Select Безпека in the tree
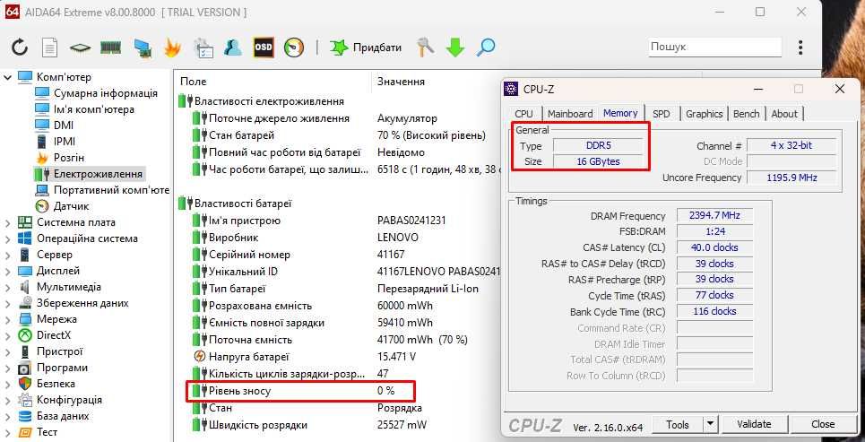 click(x=56, y=384)
